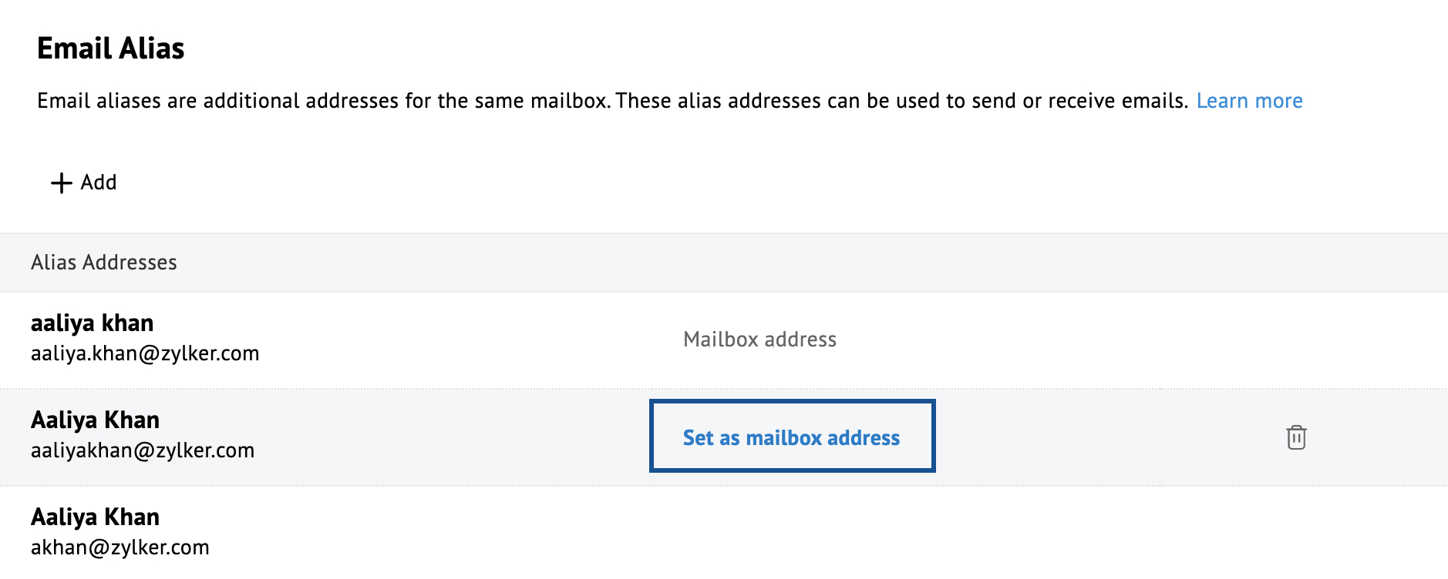Select the akhan@zylker.com alias row
1448x579 pixels.
pyautogui.click(x=463, y=533)
